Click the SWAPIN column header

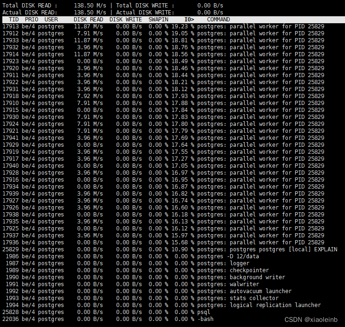point(158,20)
